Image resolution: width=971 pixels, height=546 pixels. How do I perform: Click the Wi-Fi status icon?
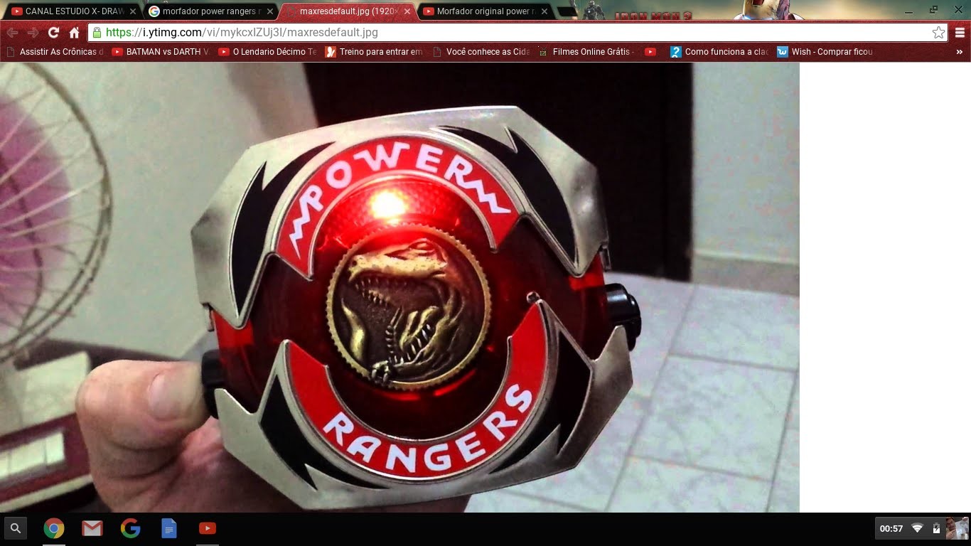[918, 528]
